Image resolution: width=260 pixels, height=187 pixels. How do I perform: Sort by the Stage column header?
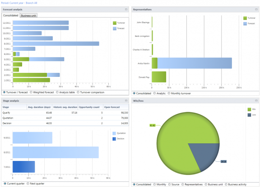[x=14, y=107]
